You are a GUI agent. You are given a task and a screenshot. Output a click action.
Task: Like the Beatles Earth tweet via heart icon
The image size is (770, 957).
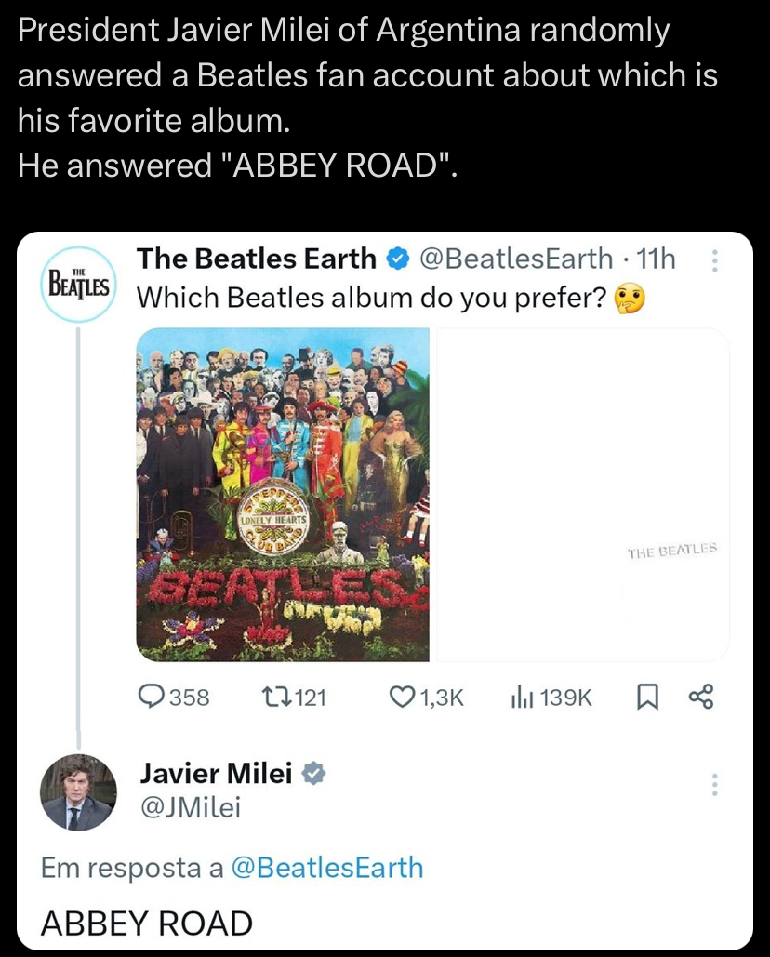click(402, 697)
